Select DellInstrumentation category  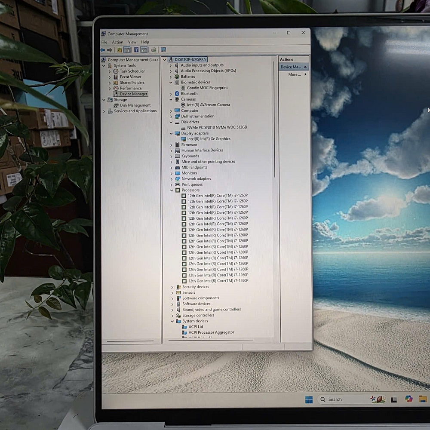(197, 116)
